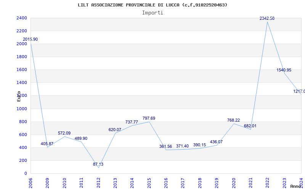Image resolution: width=305 pixels, height=190 pixels.
Task: Click the data label 371.40
Action: pyautogui.click(x=183, y=146)
